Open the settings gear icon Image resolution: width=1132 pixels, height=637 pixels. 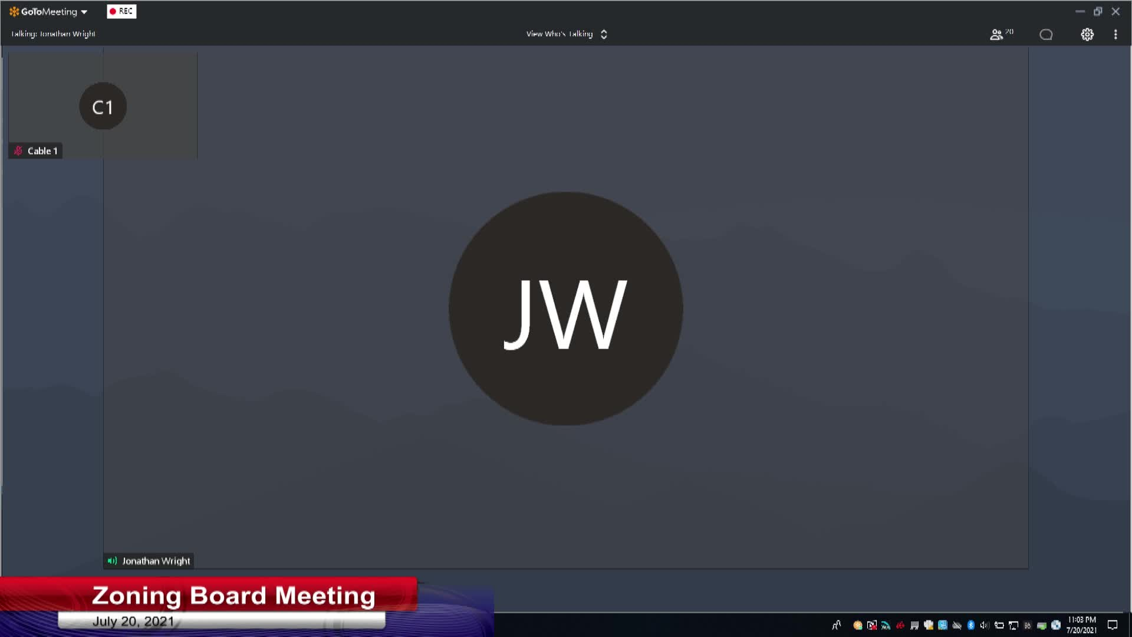pos(1087,34)
